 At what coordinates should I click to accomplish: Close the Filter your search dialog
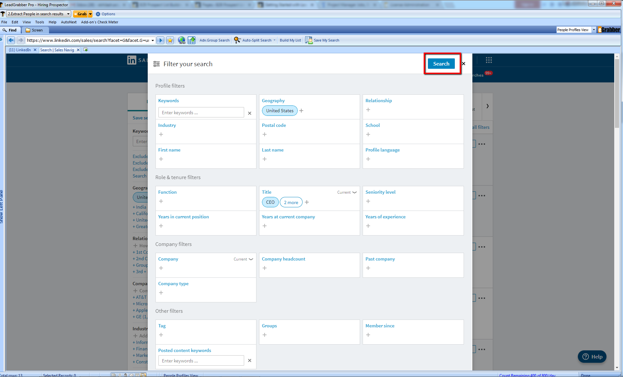click(x=464, y=64)
